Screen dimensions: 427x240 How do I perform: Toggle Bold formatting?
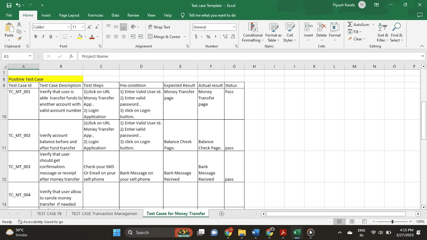36,37
